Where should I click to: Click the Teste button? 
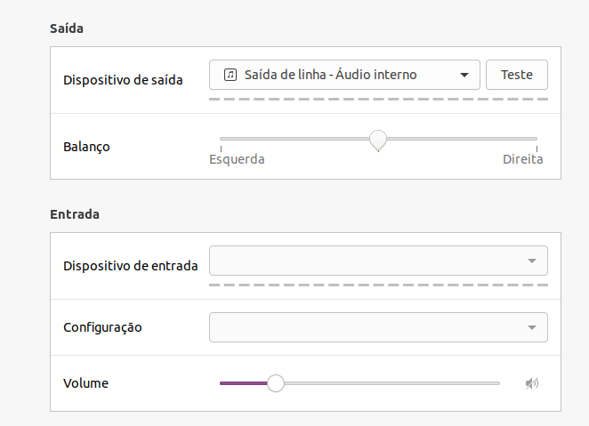click(517, 75)
